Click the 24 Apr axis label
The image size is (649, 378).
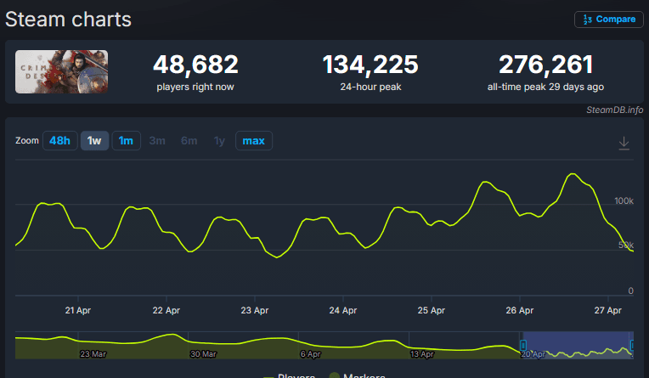[342, 310]
